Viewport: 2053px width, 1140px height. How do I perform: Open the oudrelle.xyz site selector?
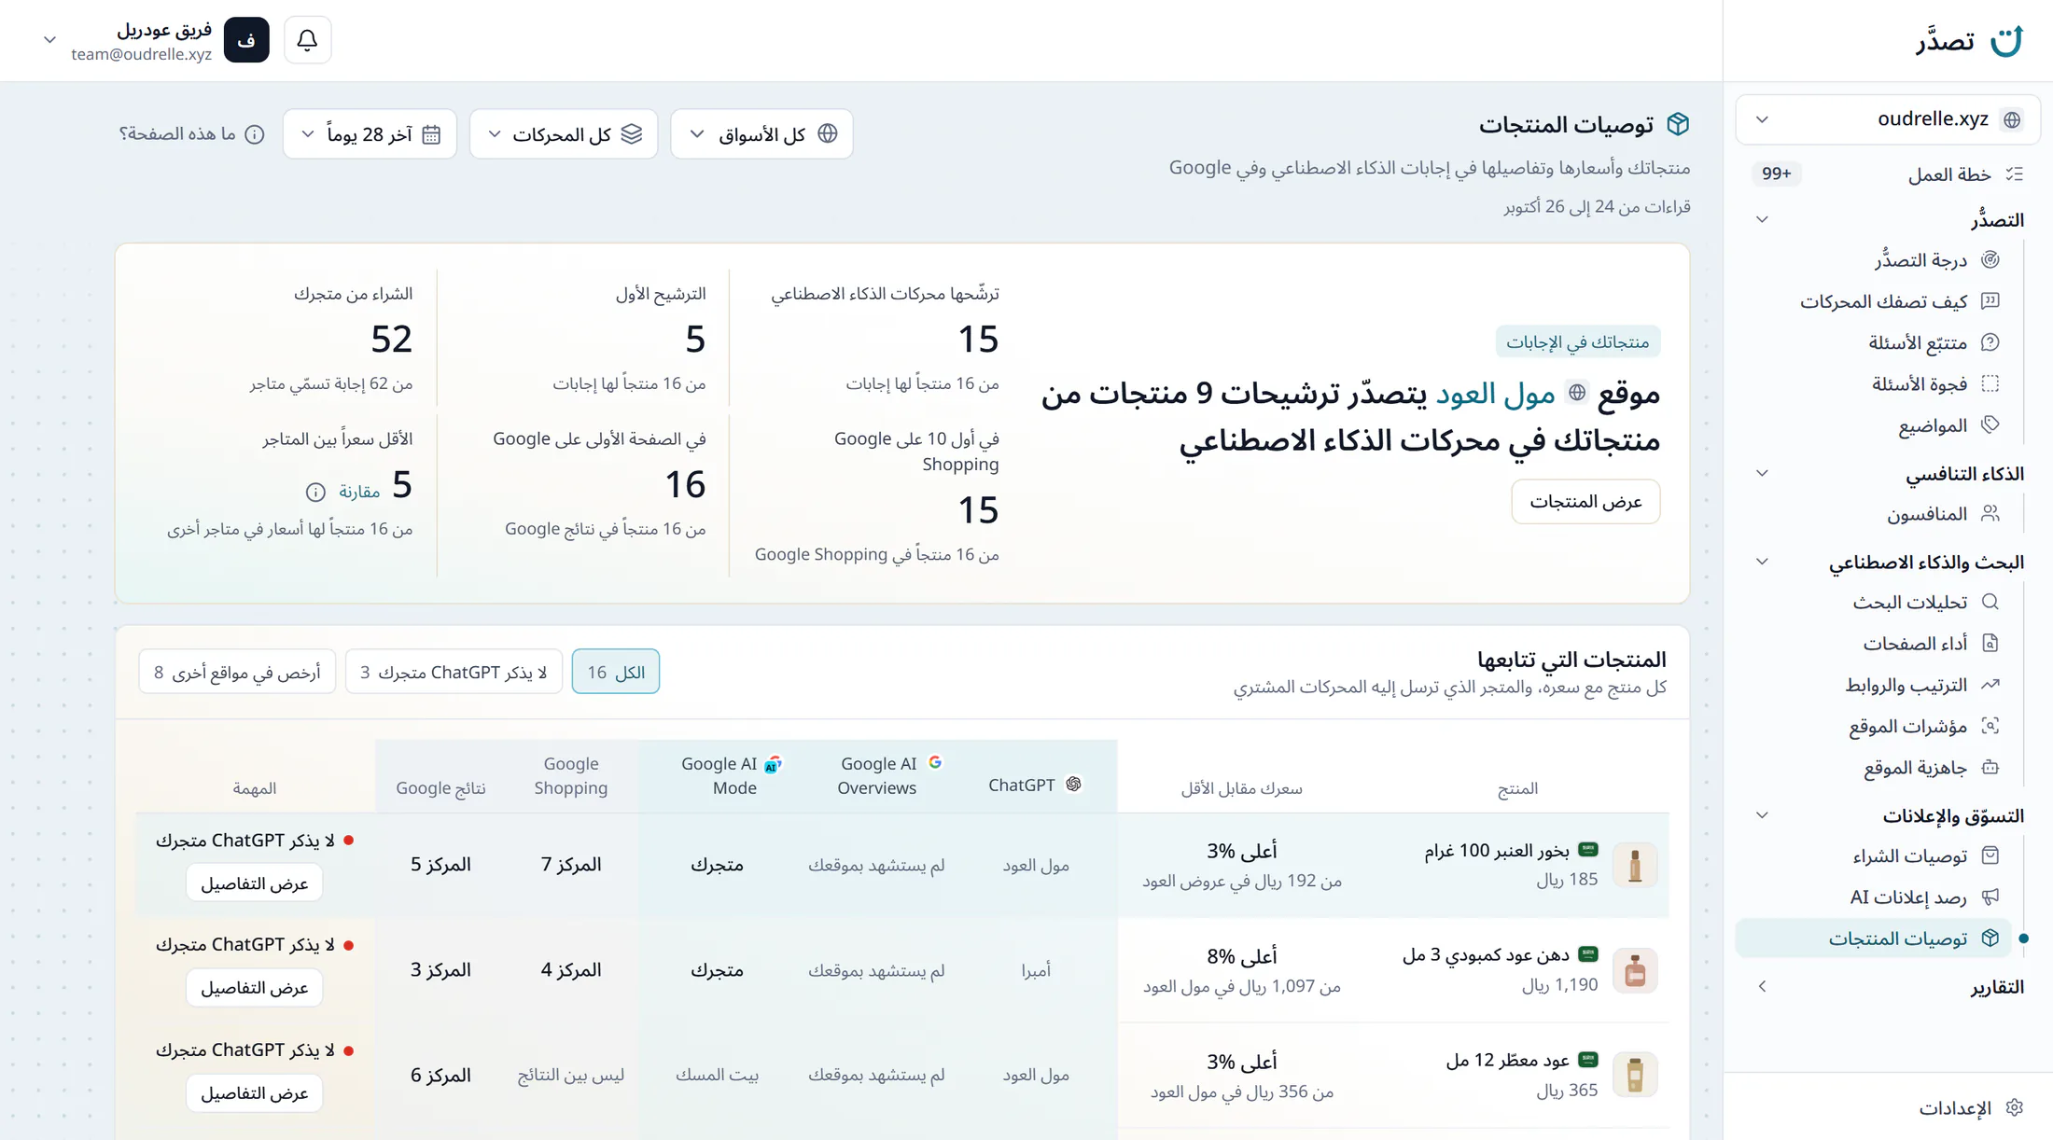1887,119
